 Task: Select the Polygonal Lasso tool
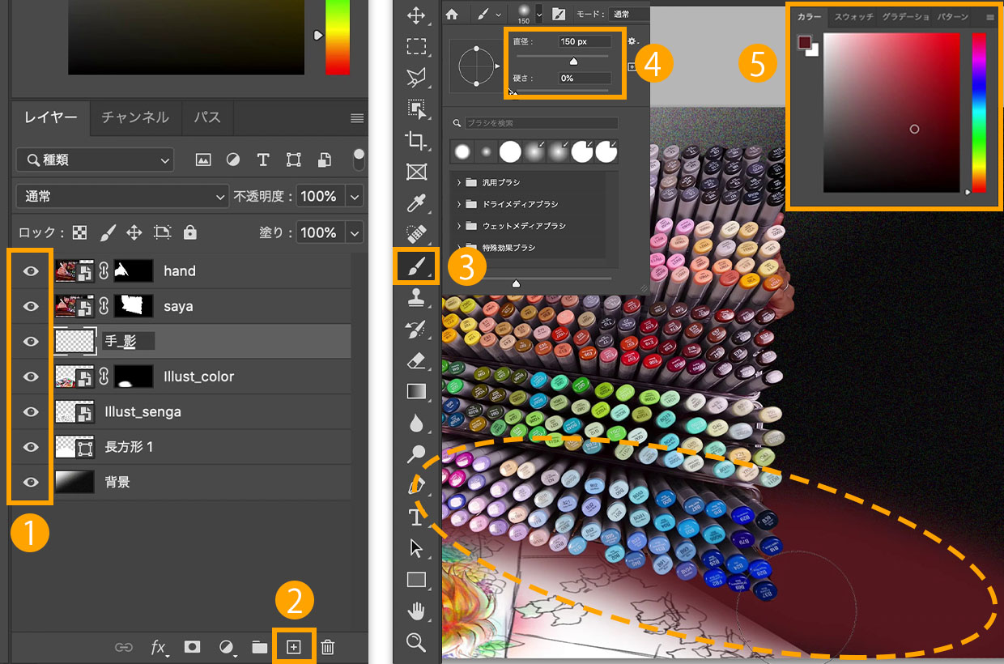pyautogui.click(x=416, y=77)
